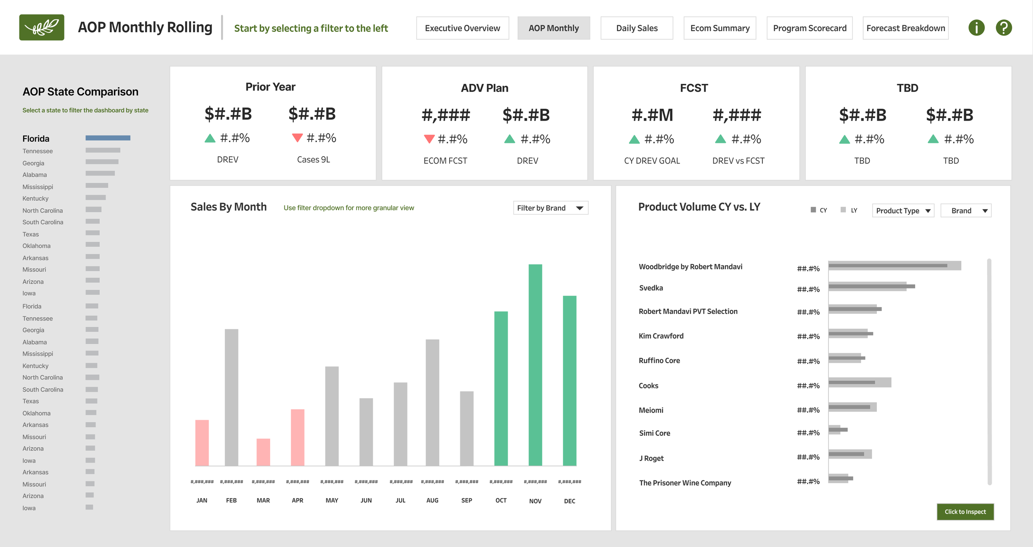Viewport: 1033px width, 547px height.
Task: Click Prior Year DREV green up triangle
Action: click(210, 138)
